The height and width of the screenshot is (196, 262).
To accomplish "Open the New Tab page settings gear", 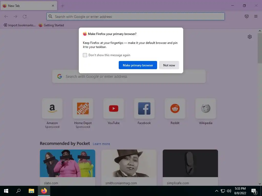I will [x=250, y=37].
